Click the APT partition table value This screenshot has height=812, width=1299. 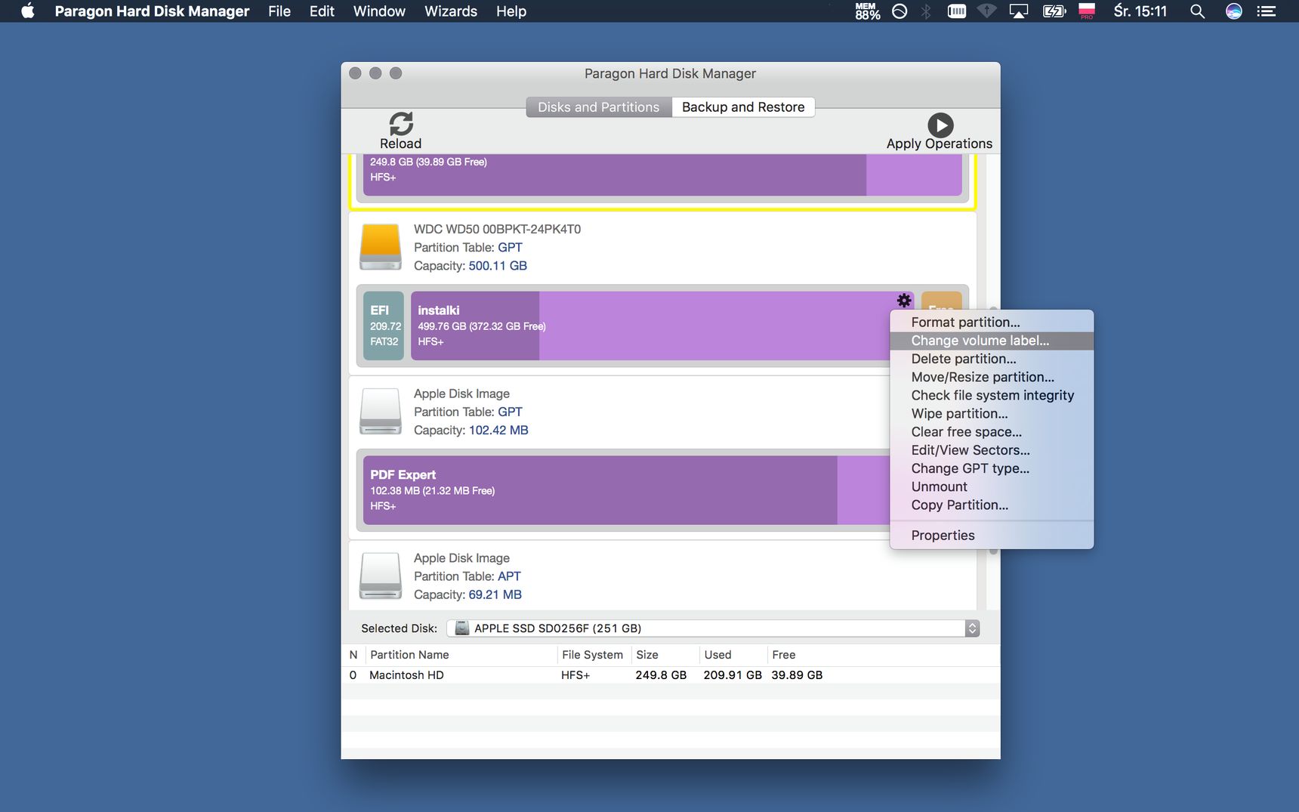(509, 576)
